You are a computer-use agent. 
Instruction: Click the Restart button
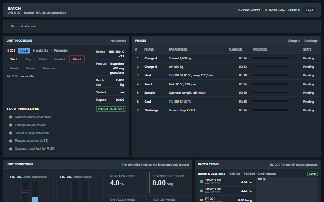pyautogui.click(x=60, y=59)
